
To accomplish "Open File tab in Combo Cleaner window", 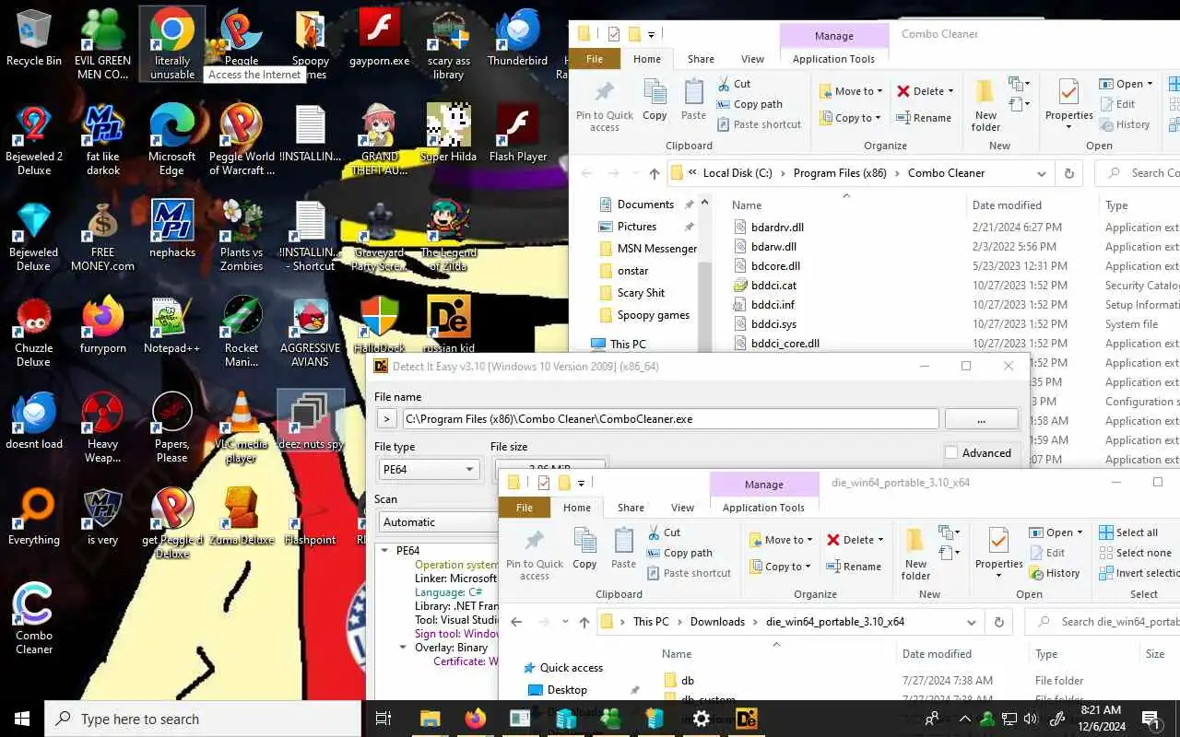I will click(595, 59).
